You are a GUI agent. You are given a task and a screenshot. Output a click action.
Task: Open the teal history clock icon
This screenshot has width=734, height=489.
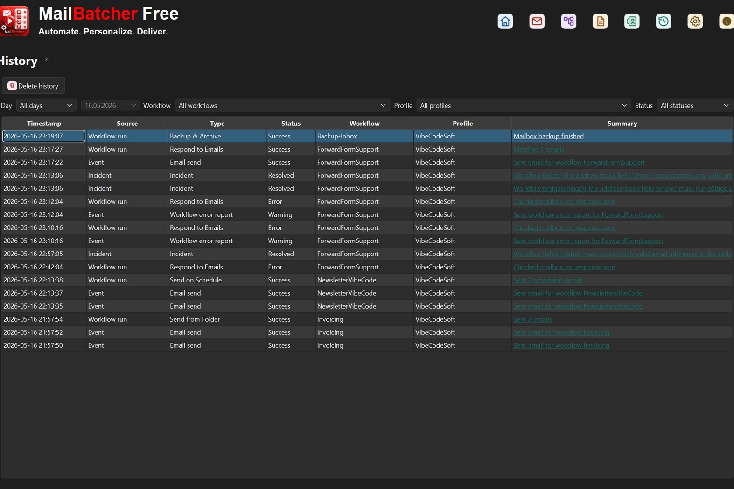pos(664,21)
